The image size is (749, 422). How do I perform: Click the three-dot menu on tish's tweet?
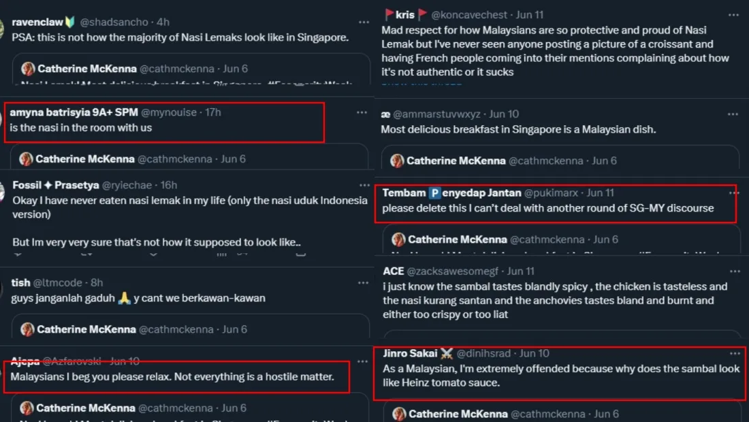coord(362,282)
